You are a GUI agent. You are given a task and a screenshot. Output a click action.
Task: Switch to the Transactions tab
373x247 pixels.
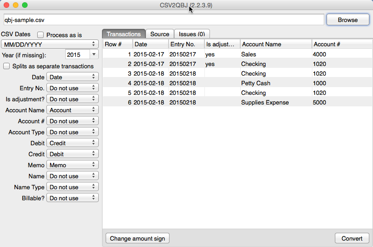pyautogui.click(x=124, y=34)
